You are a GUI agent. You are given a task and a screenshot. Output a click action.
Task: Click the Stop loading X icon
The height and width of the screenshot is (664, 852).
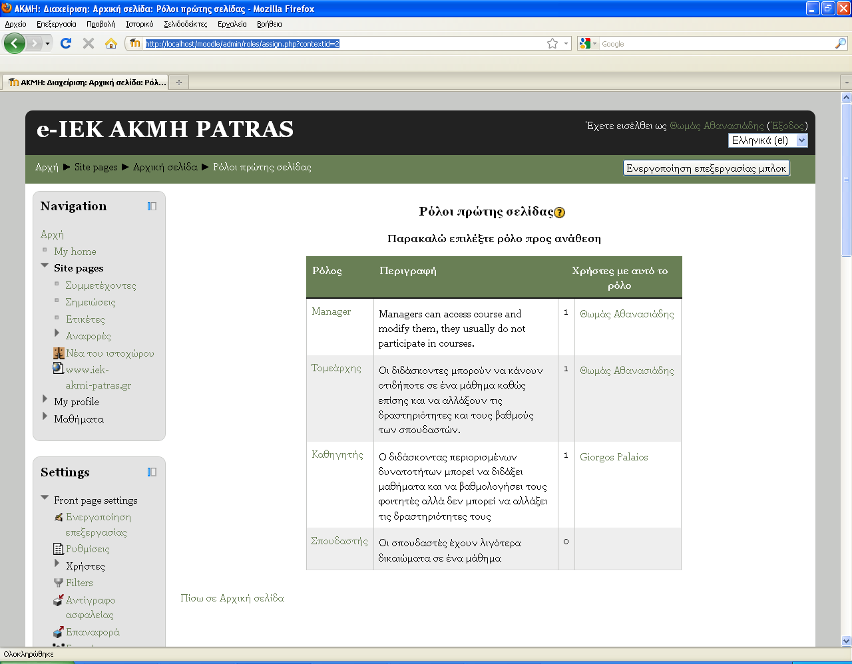[x=88, y=43]
